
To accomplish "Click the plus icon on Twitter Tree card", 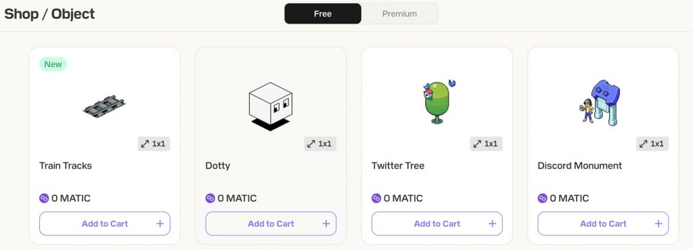I will coord(493,224).
